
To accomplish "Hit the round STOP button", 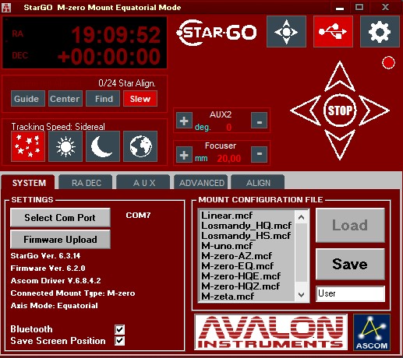I will pos(340,111).
